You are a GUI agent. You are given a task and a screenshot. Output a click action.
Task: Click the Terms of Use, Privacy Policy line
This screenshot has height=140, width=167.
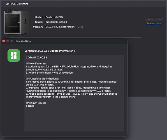(x=71, y=95)
